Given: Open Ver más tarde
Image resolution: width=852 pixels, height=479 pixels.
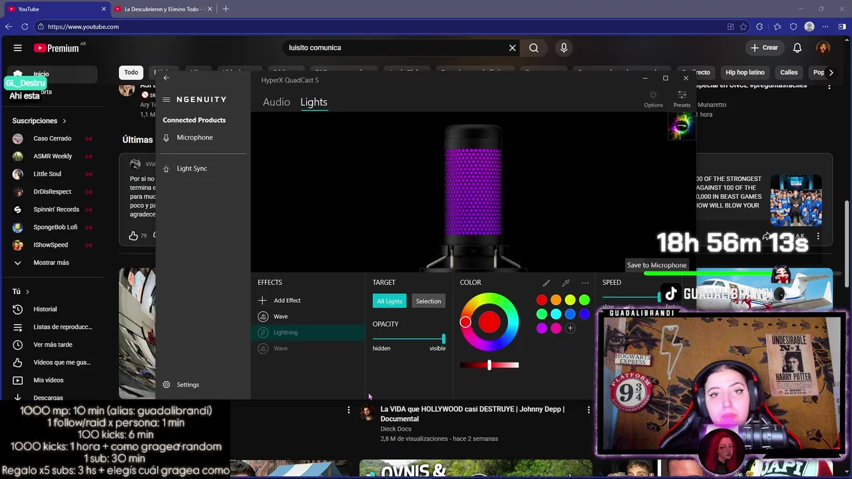Looking at the screenshot, I should point(52,345).
